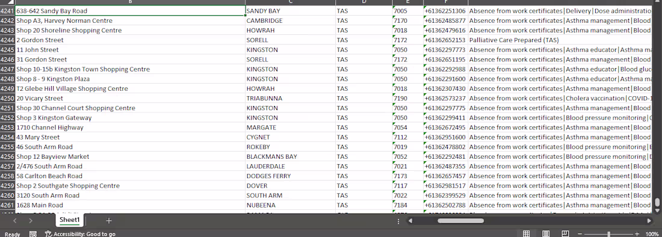Select cell Shop 12 Bayview Market
662x237 pixels.
point(130,156)
